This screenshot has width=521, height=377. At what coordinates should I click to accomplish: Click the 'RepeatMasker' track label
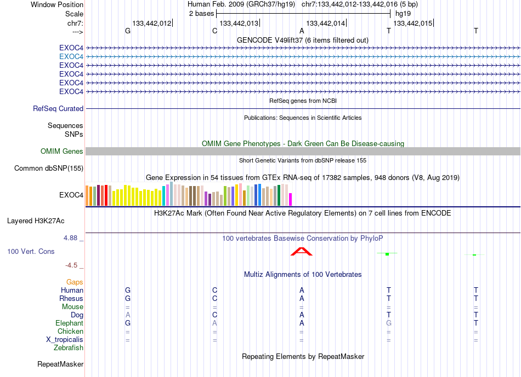pyautogui.click(x=60, y=364)
